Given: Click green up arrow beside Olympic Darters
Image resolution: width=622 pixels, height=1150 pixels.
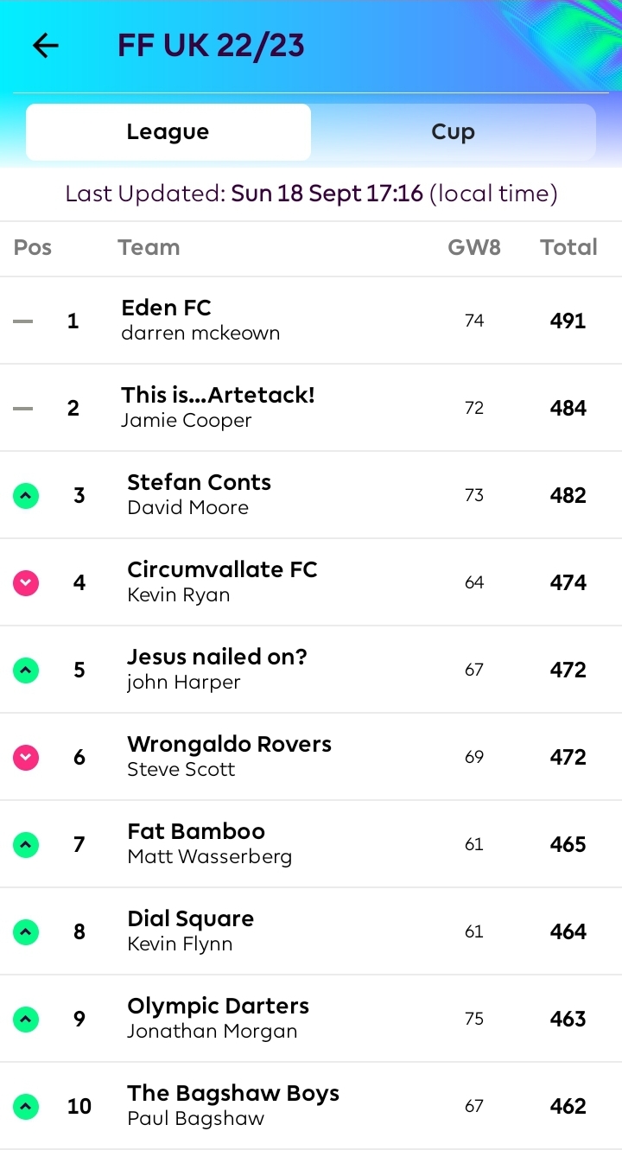Looking at the screenshot, I should [26, 1020].
